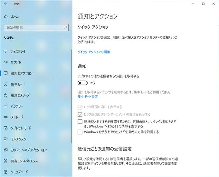Click the Power & sleep (電源とスリープ) icon
Viewport: 219px width, 177px height.
(x=5, y=95)
